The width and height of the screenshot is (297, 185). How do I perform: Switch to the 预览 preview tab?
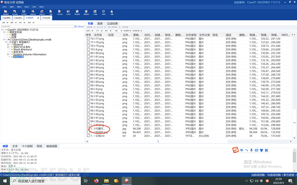[39, 146]
